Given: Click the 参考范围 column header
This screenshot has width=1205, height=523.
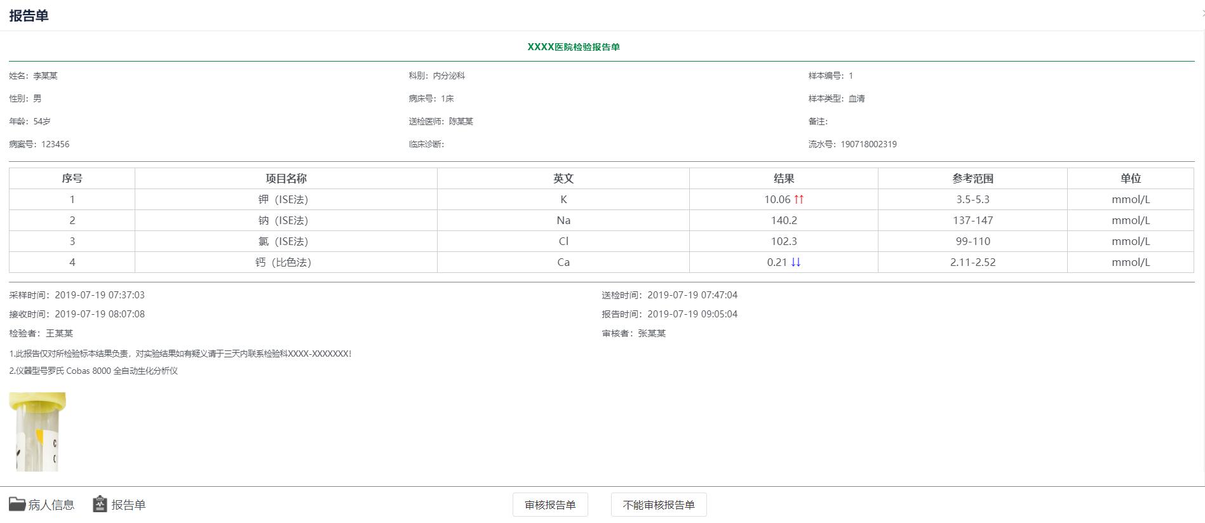Looking at the screenshot, I should (x=972, y=178).
